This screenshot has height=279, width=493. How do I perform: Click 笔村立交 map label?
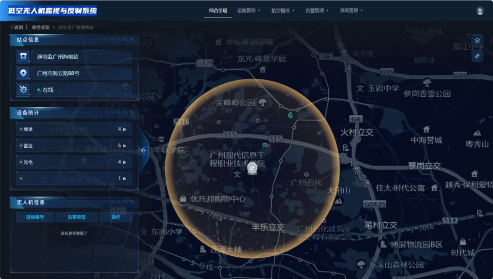pyautogui.click(x=381, y=225)
